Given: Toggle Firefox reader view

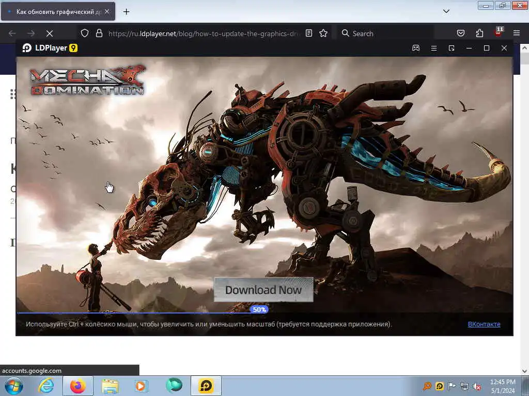Looking at the screenshot, I should tap(309, 33).
